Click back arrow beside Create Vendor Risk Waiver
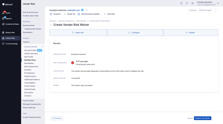223x124 pixels. (x=51, y=25)
